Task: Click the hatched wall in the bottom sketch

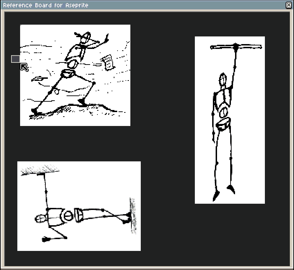Action: [x=132, y=215]
